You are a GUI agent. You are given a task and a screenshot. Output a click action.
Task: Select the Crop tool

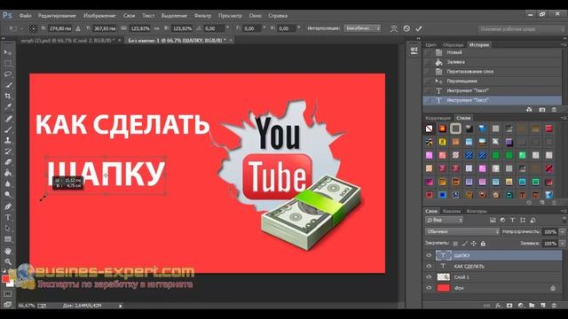click(x=8, y=96)
